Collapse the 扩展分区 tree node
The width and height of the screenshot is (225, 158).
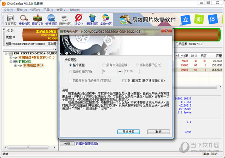(x=11, y=62)
